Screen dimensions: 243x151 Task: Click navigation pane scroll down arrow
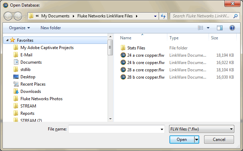coord(110,119)
